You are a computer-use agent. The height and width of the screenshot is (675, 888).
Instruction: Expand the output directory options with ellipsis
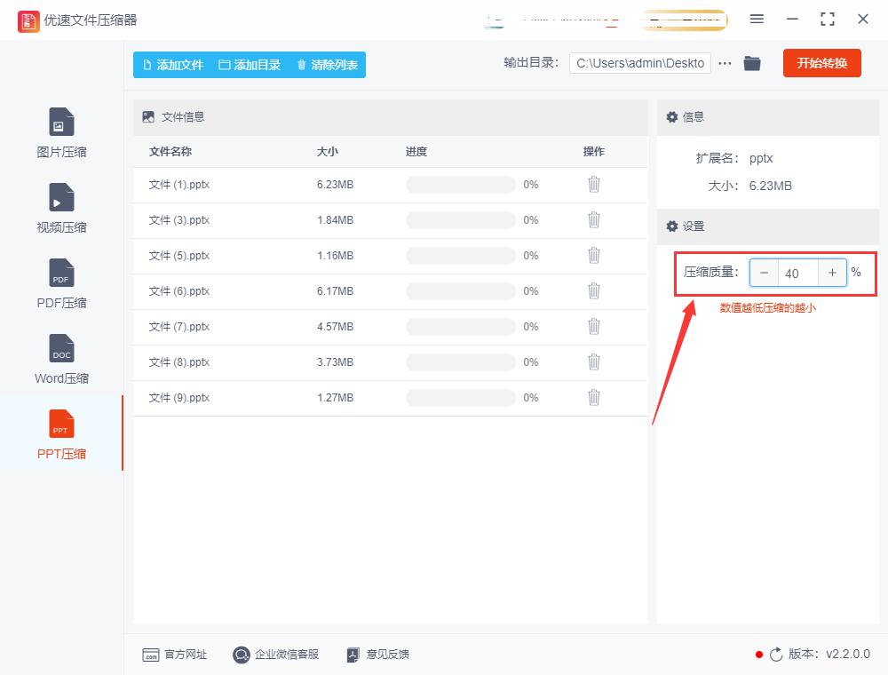[x=725, y=63]
